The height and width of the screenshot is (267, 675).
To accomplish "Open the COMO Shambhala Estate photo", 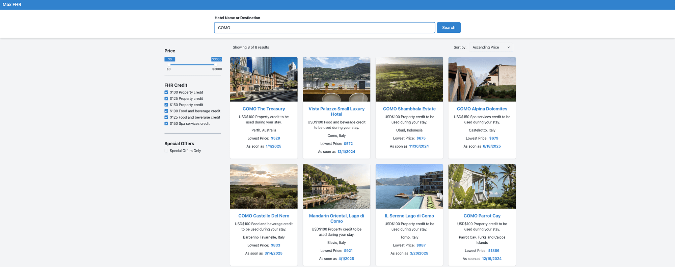I will tap(409, 79).
